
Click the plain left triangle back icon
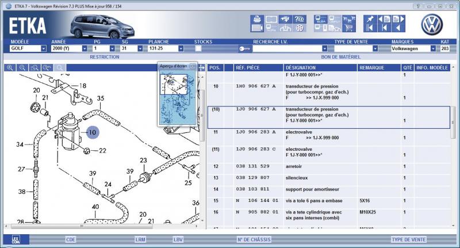click(x=398, y=28)
